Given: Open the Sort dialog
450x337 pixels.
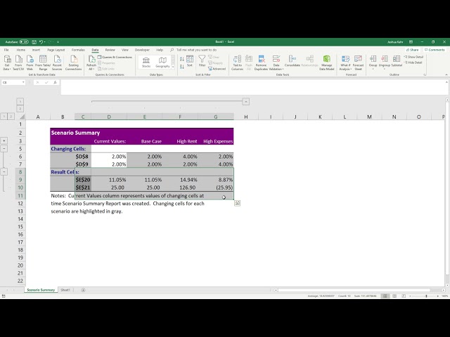Looking at the screenshot, I should pyautogui.click(x=190, y=61).
